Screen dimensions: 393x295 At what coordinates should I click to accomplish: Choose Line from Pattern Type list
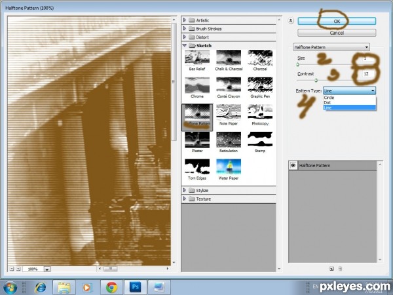point(350,108)
